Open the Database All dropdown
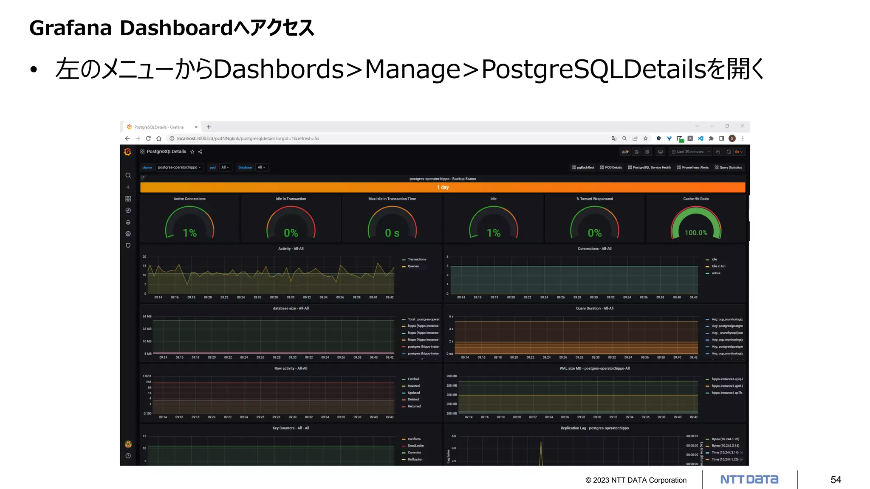This screenshot has width=870, height=489. pyautogui.click(x=261, y=167)
